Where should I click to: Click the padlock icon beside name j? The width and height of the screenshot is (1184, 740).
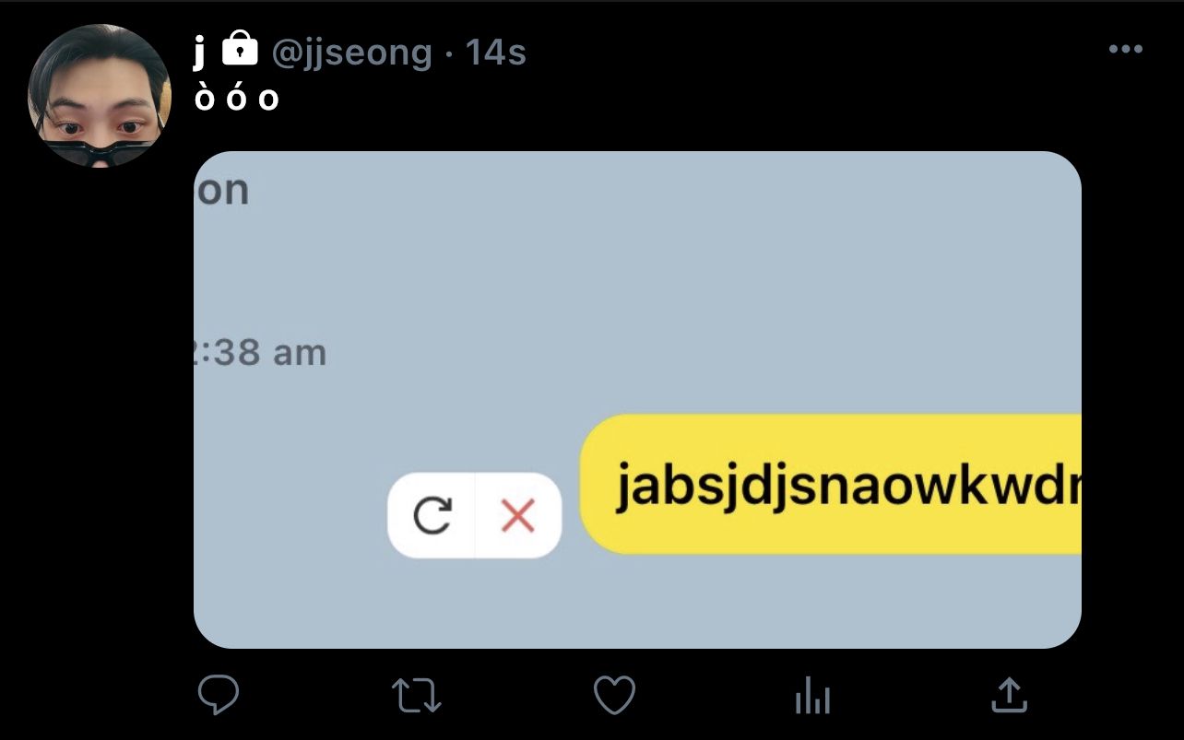coord(241,49)
